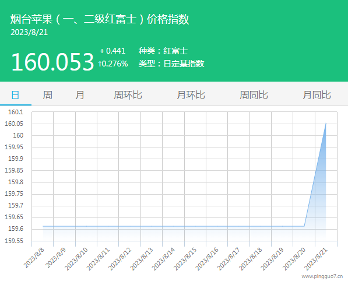Switch to the 月 monthly tab
The height and width of the screenshot is (281, 348).
click(x=80, y=95)
